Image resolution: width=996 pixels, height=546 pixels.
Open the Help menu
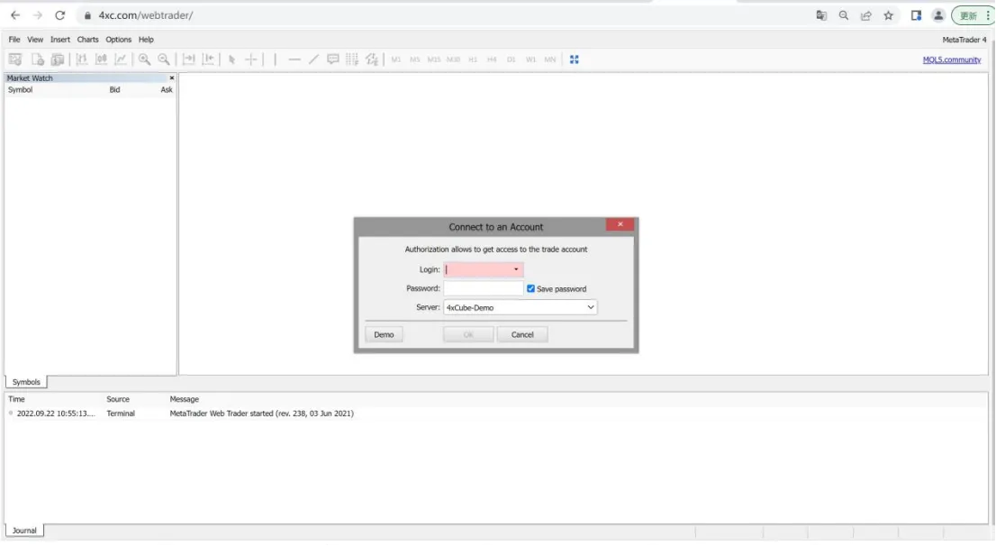(146, 40)
